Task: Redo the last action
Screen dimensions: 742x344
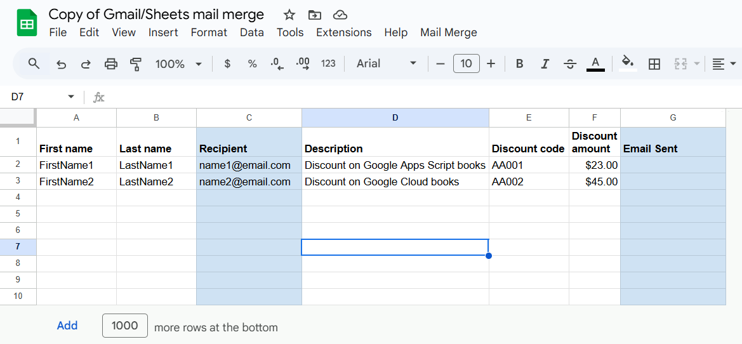Action: (86, 64)
